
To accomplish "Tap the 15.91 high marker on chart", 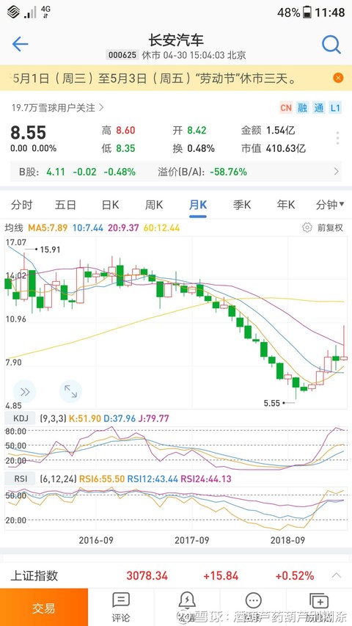I will 50,250.
